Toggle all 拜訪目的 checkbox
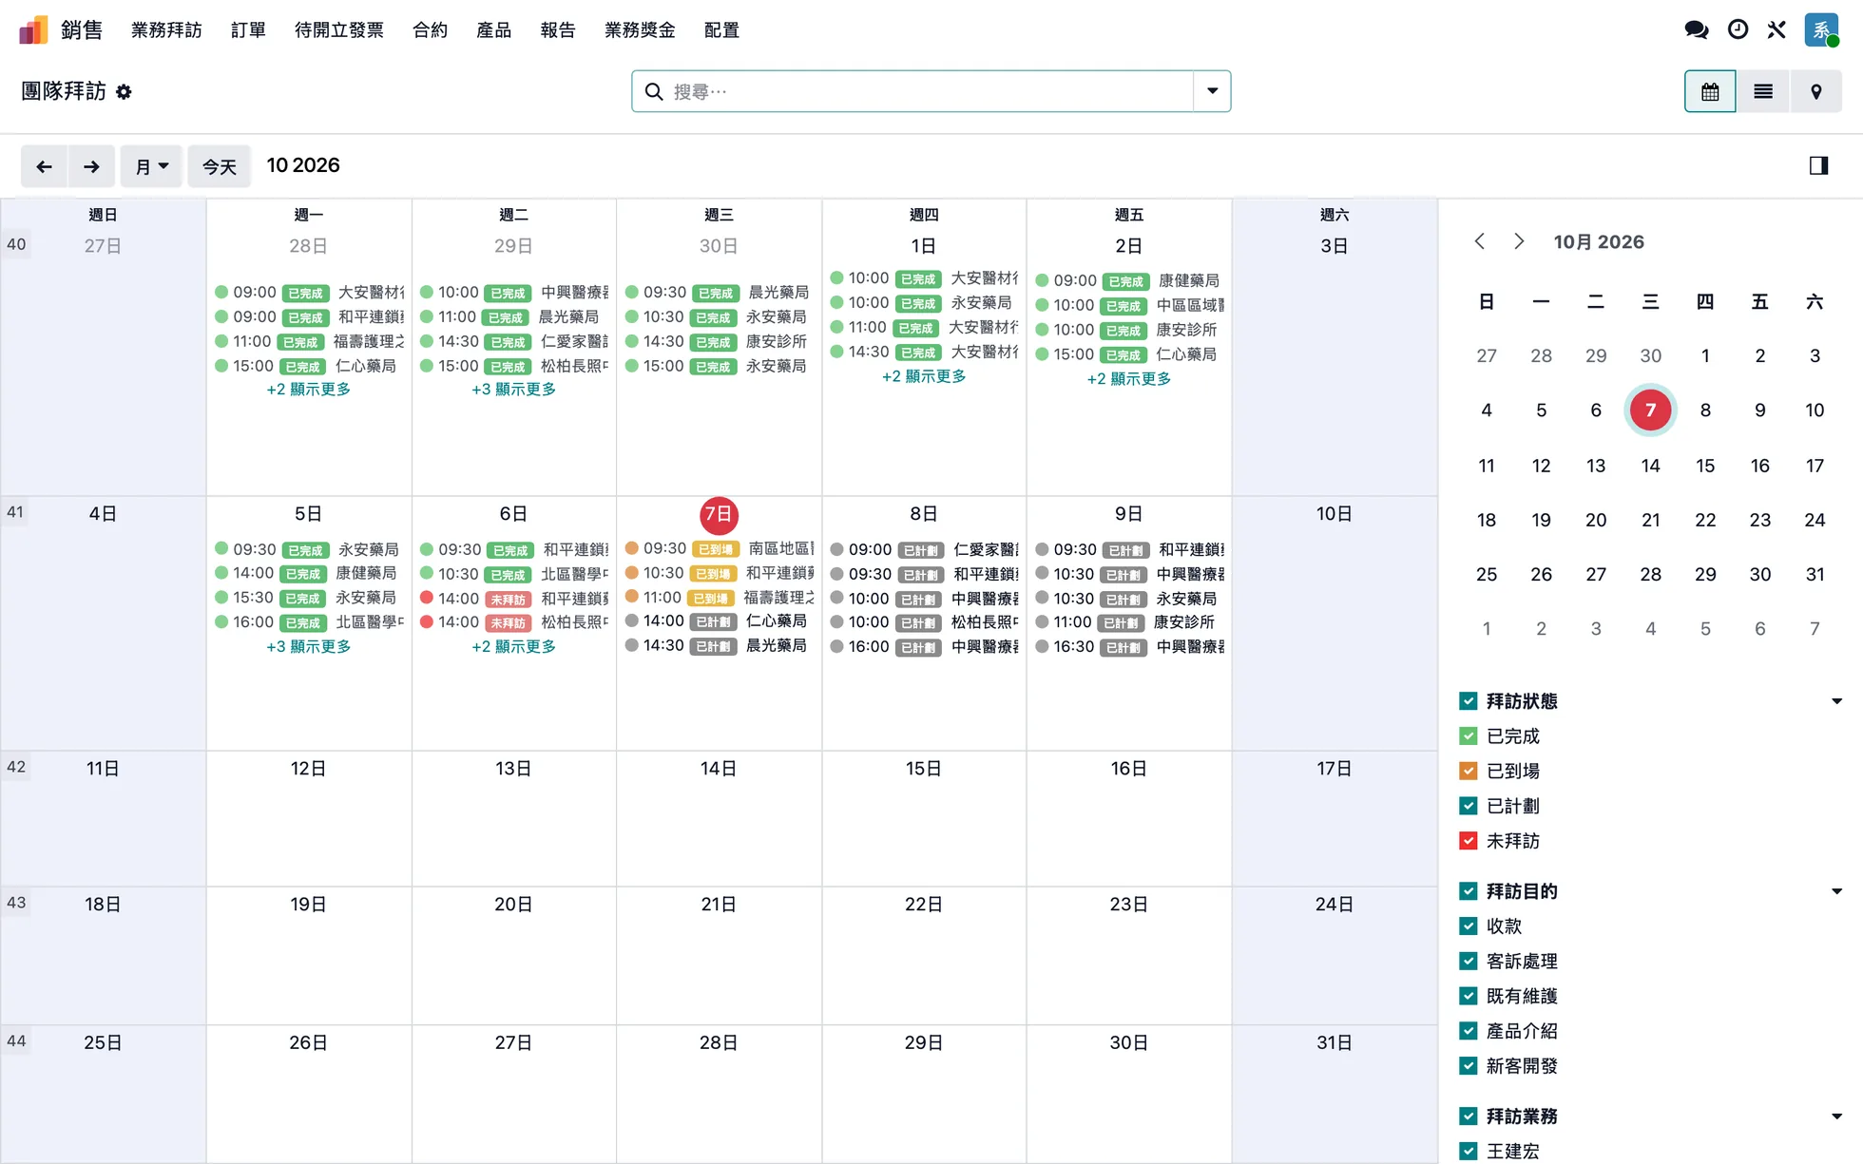Screen dimensions: 1863x1164 1469,891
